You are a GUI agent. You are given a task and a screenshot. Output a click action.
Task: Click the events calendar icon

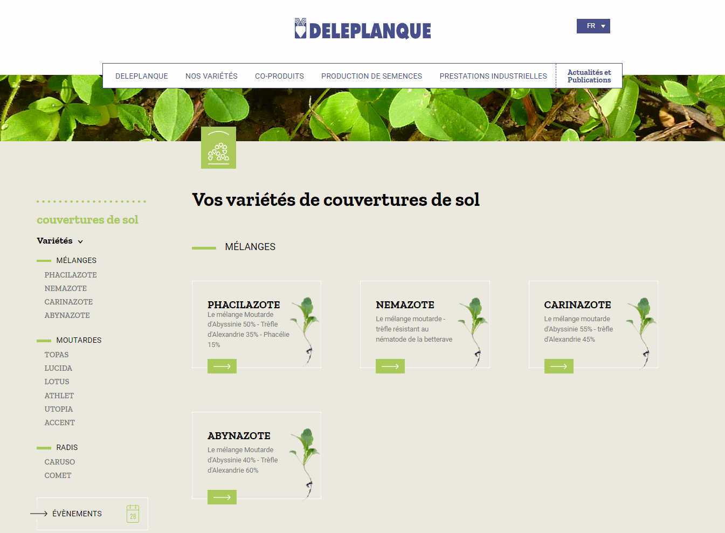133,514
